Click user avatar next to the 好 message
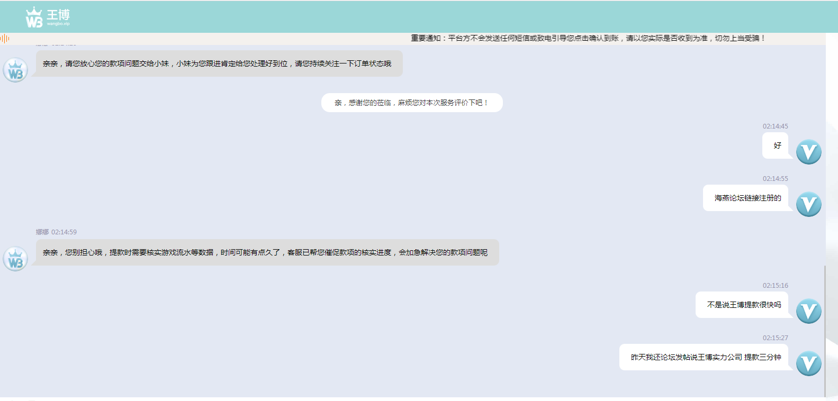Screen dimensions: 838x401 808,152
